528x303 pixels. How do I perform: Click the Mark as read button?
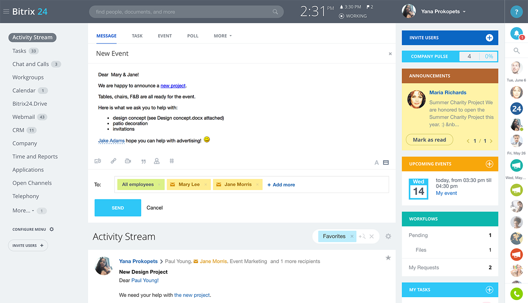429,140
